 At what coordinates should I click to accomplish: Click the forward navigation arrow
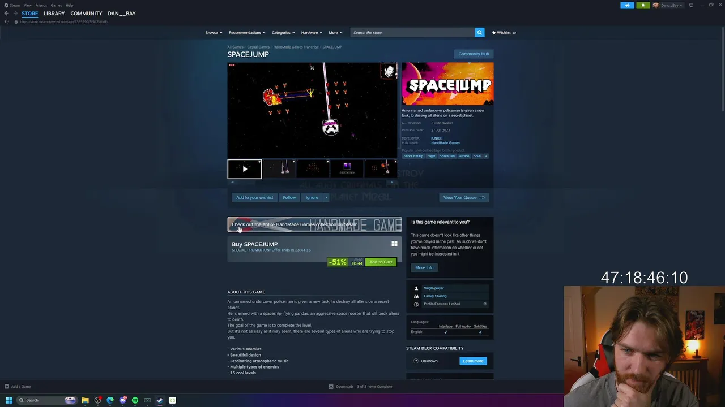coord(15,14)
